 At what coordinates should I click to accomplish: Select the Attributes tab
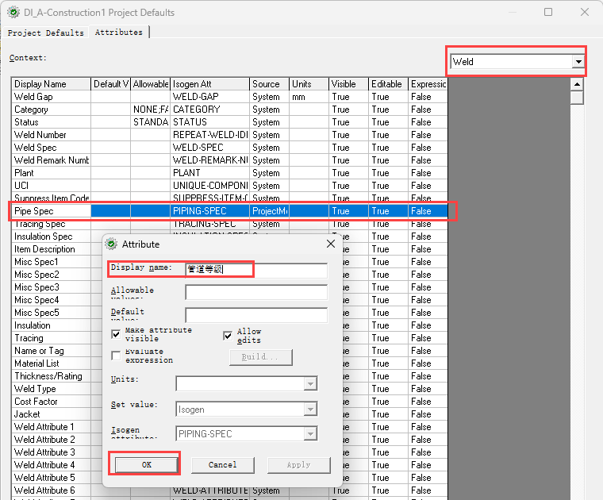pos(119,33)
